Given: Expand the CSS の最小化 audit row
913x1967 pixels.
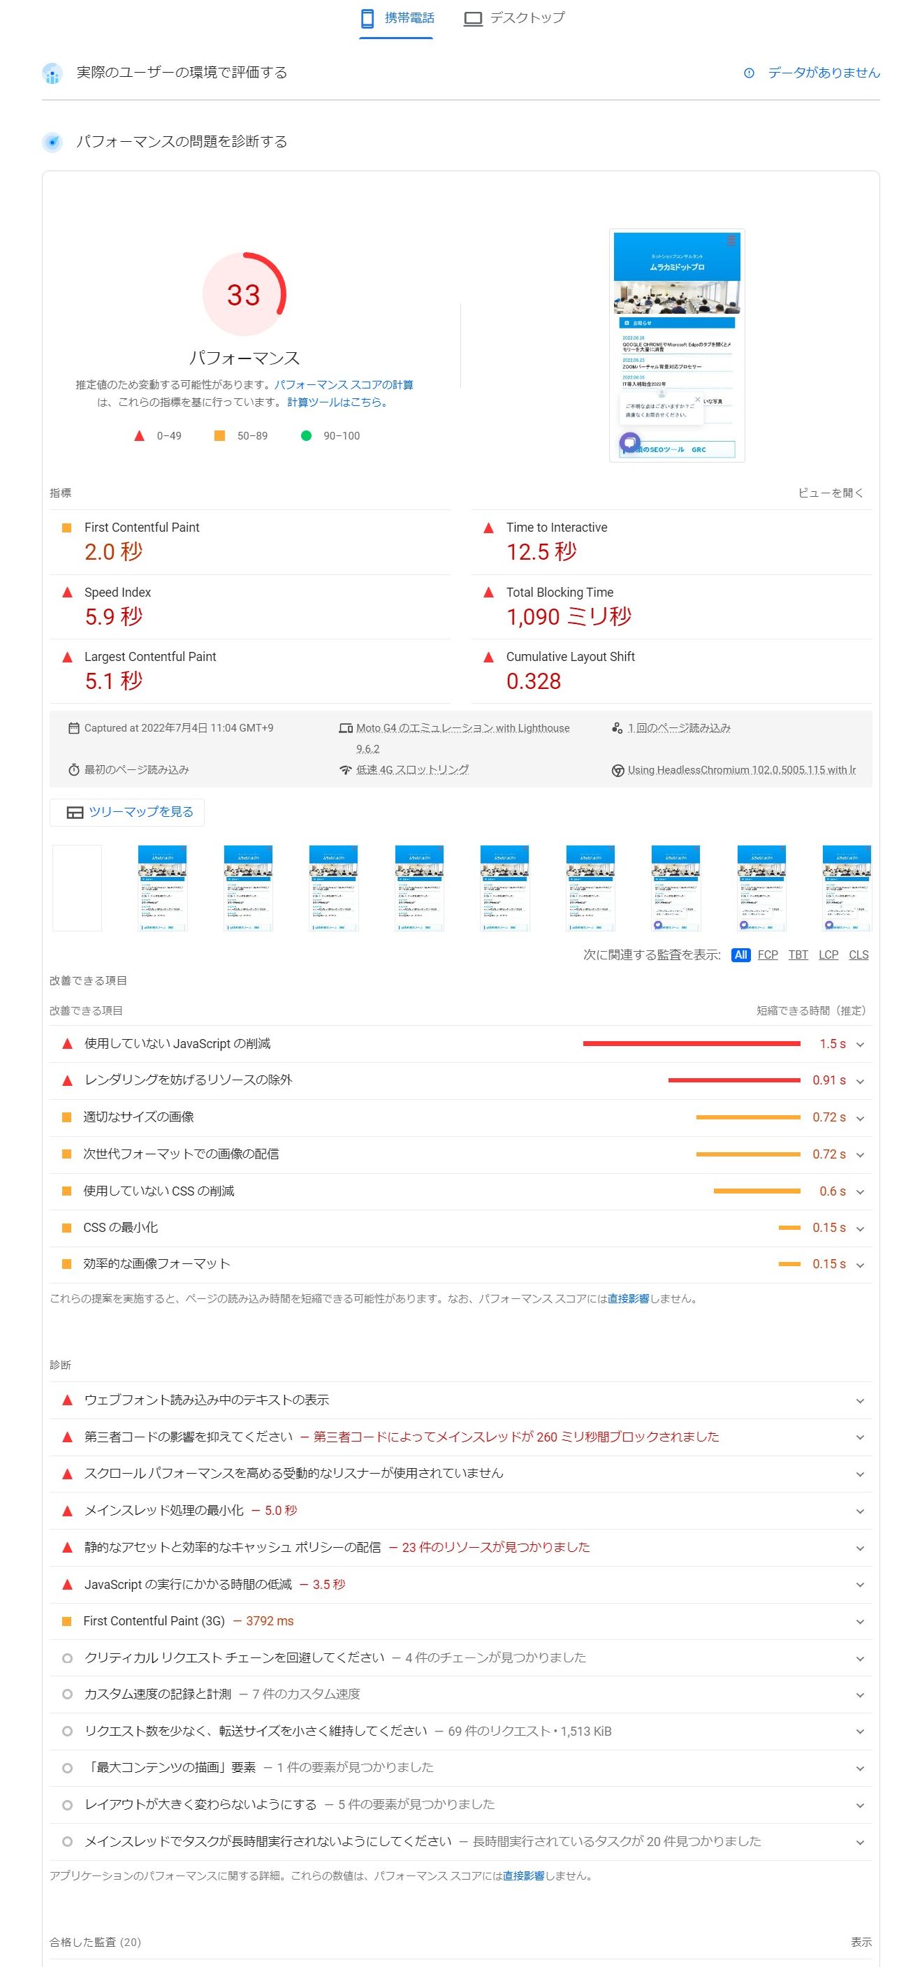Looking at the screenshot, I should click(860, 1228).
